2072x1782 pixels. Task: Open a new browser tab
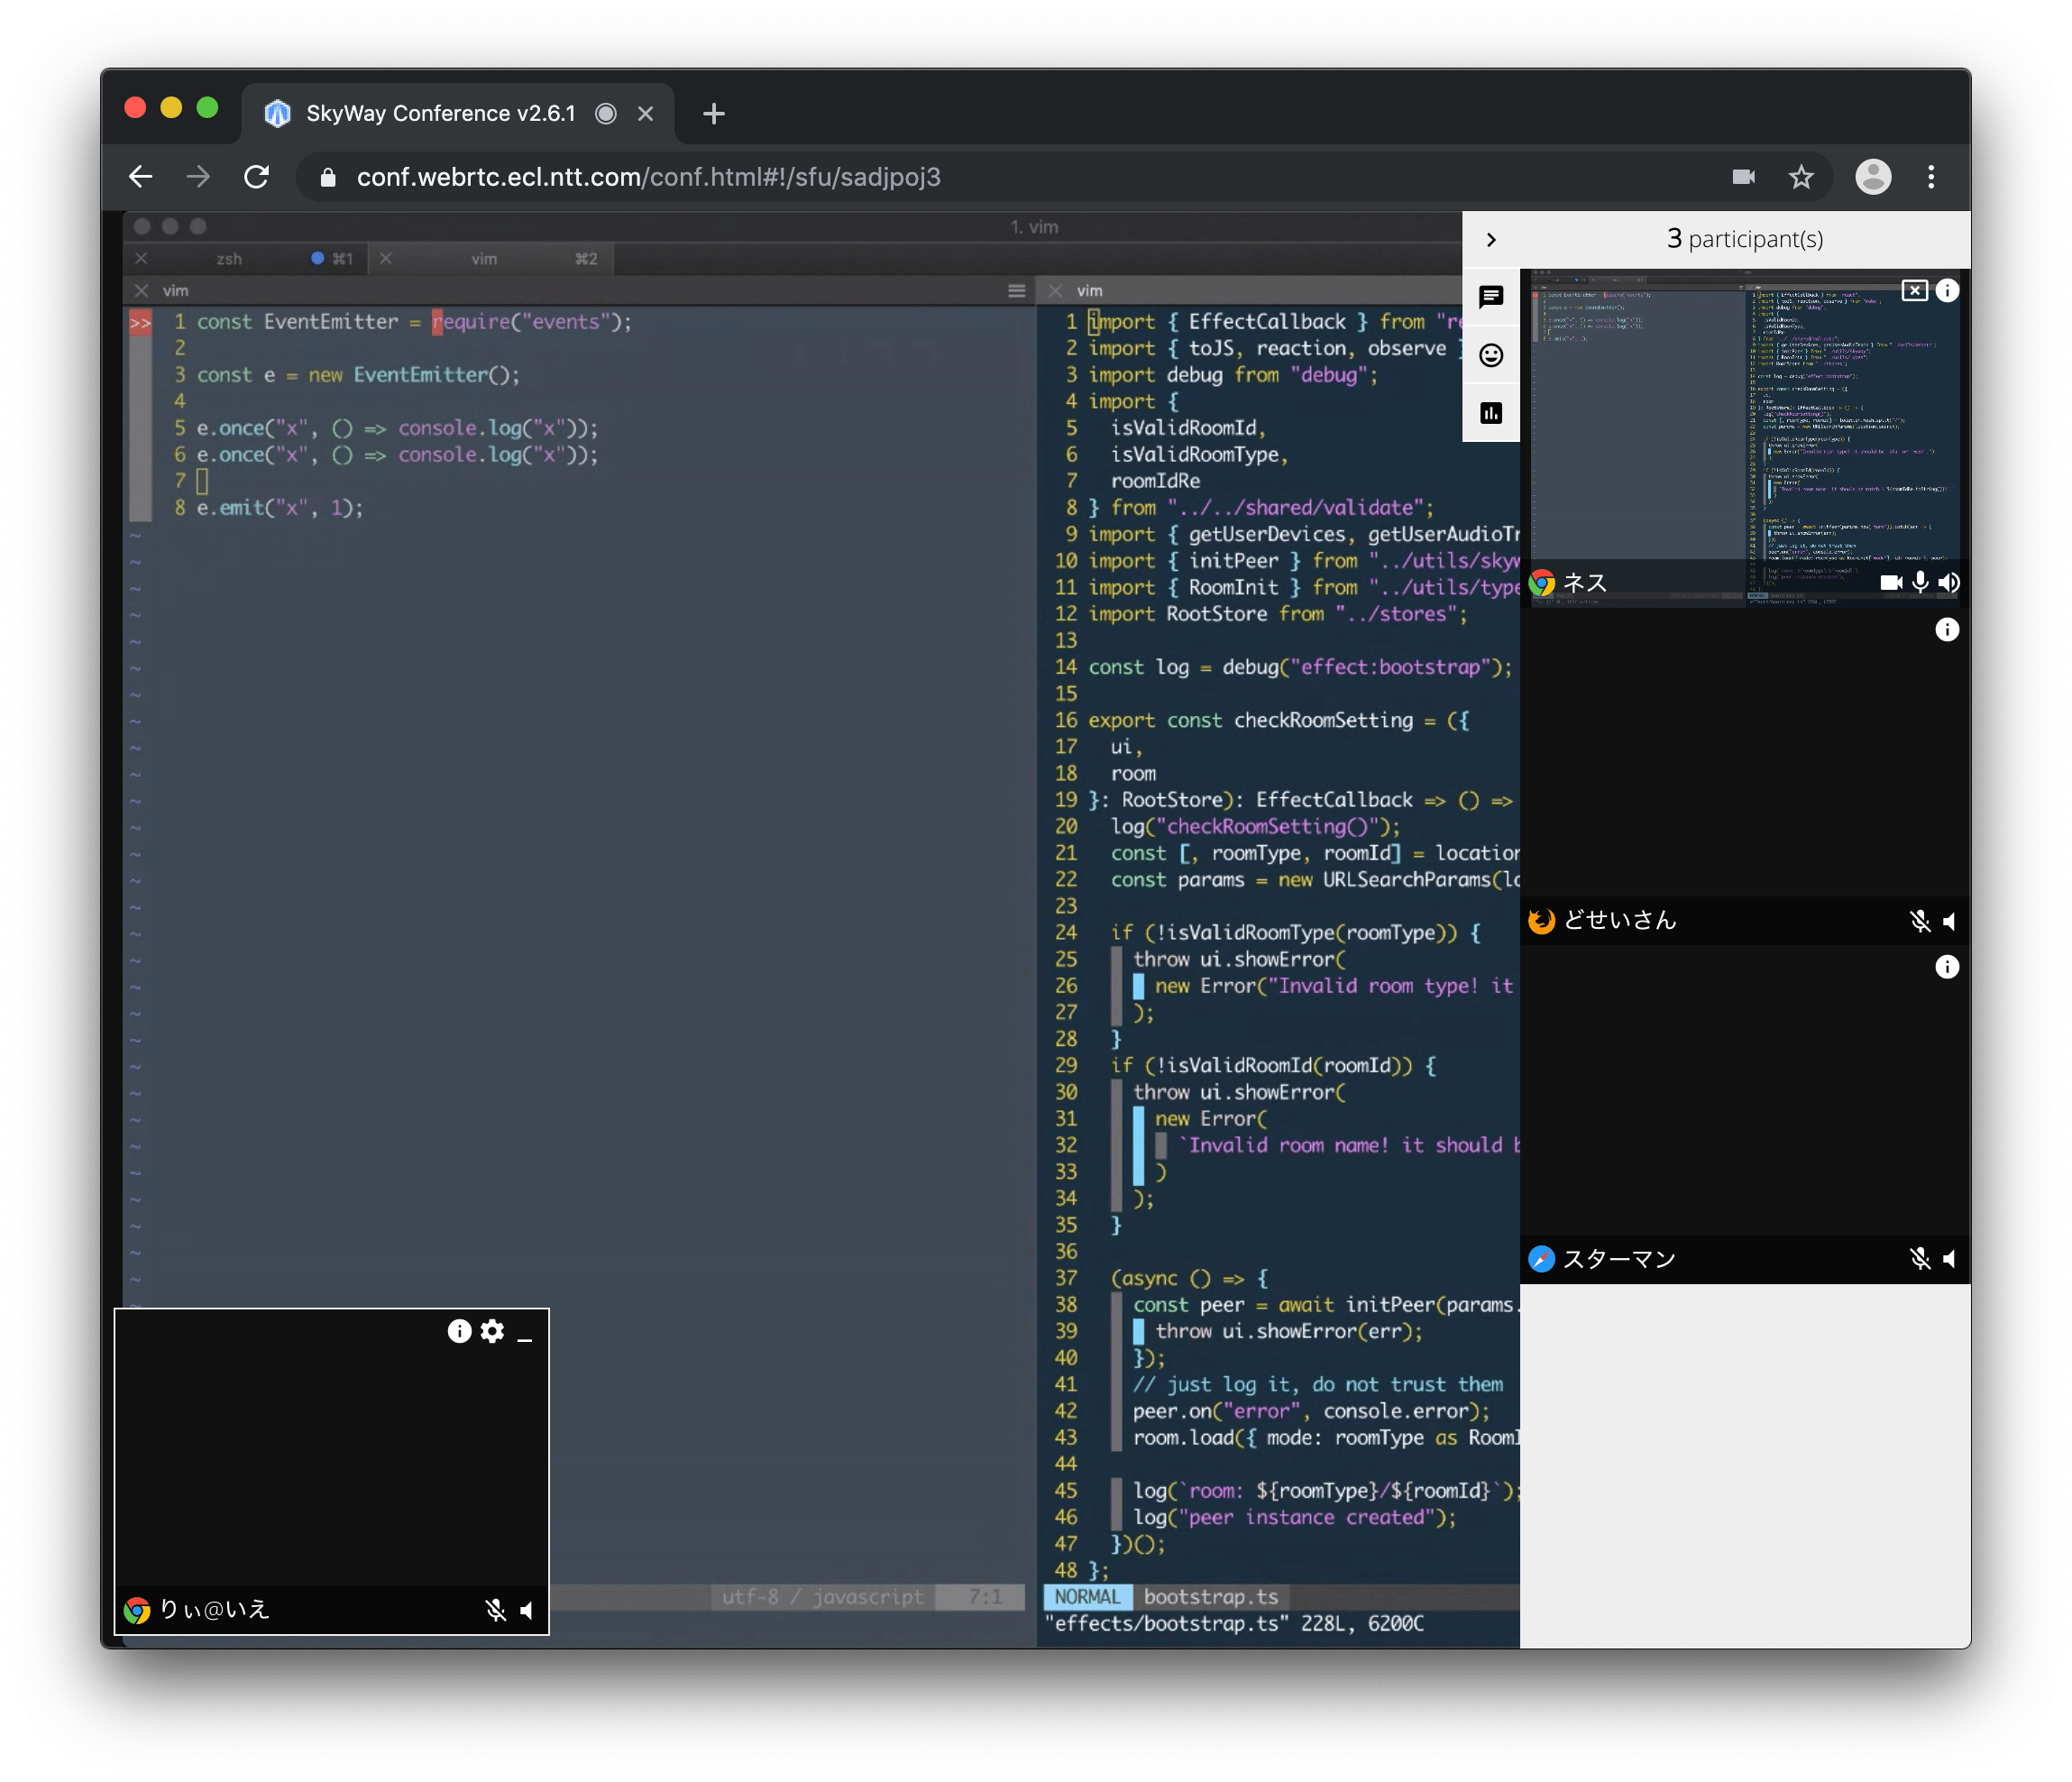coord(714,114)
